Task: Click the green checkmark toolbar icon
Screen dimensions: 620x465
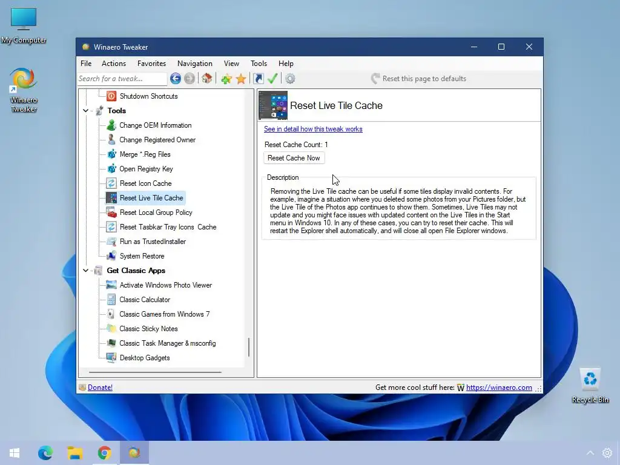Action: pos(272,79)
